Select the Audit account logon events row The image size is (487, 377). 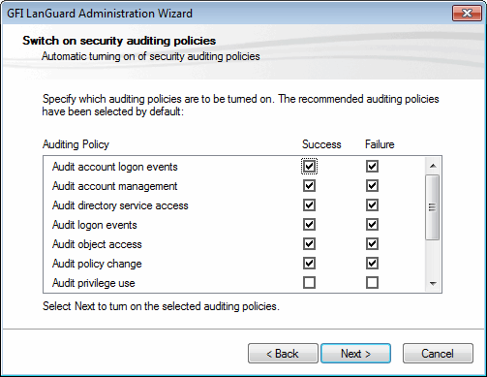click(x=234, y=167)
